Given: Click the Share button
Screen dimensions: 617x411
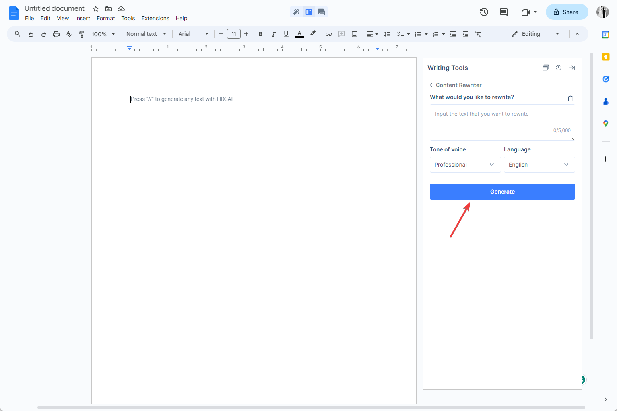Looking at the screenshot, I should [567, 12].
